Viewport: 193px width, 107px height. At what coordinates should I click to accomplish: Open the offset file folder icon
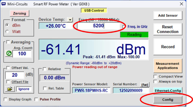tap(10, 89)
